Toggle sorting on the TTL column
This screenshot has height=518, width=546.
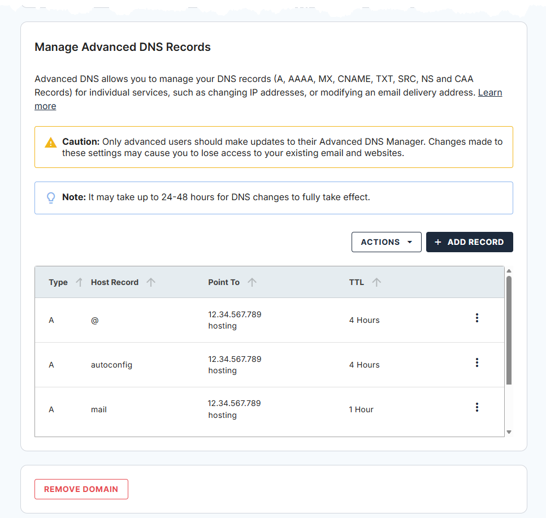click(376, 282)
